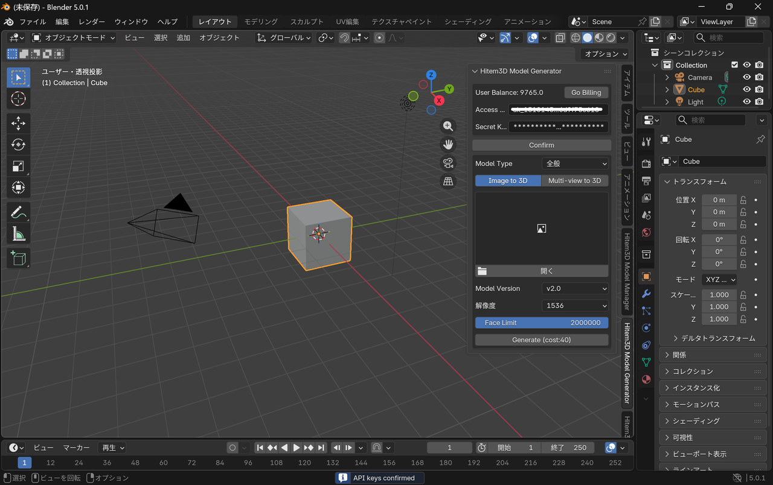Open the Model Version v2.0 dropdown
Image resolution: width=773 pixels, height=485 pixels.
[x=575, y=288]
